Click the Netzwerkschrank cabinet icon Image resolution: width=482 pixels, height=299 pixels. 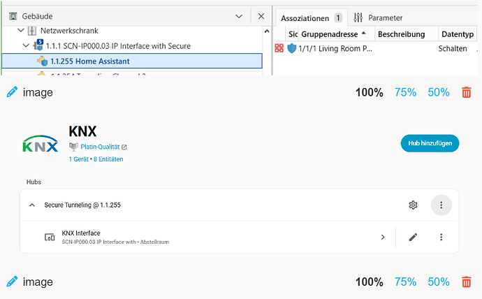coord(31,31)
